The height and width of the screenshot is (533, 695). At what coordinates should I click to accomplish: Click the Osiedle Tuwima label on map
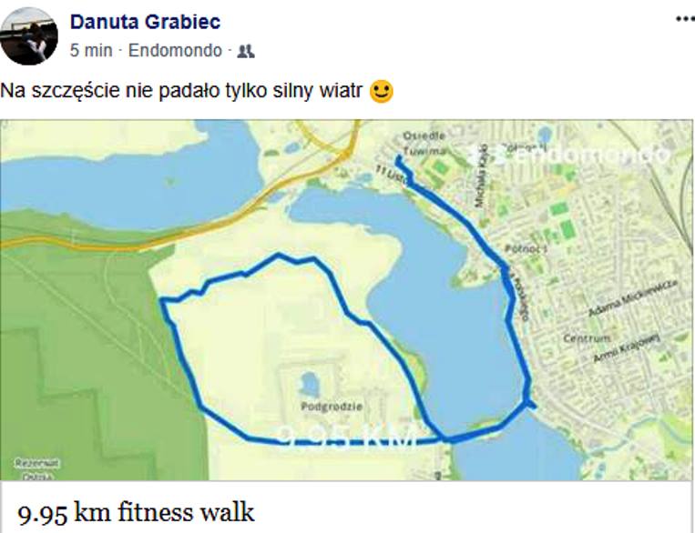[424, 143]
